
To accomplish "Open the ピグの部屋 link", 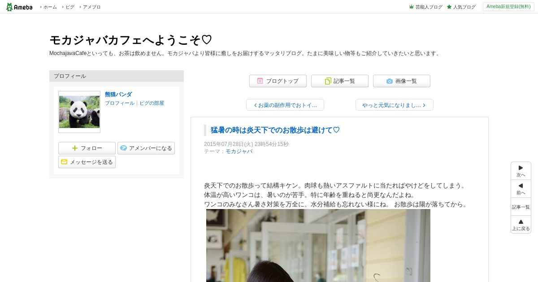I will 152,103.
